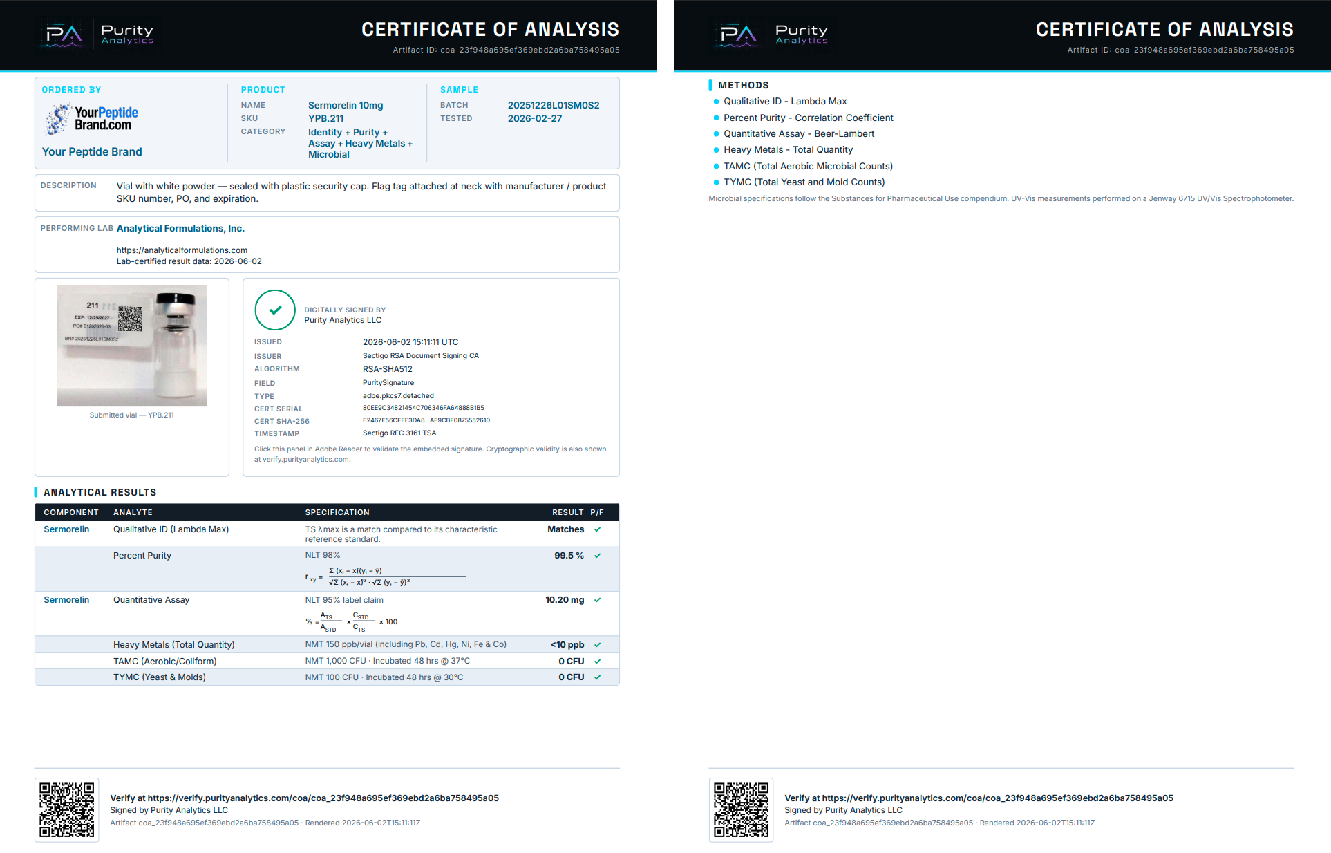Click the pass checkmark for TYMC row
The height and width of the screenshot is (853, 1331).
[x=597, y=677]
